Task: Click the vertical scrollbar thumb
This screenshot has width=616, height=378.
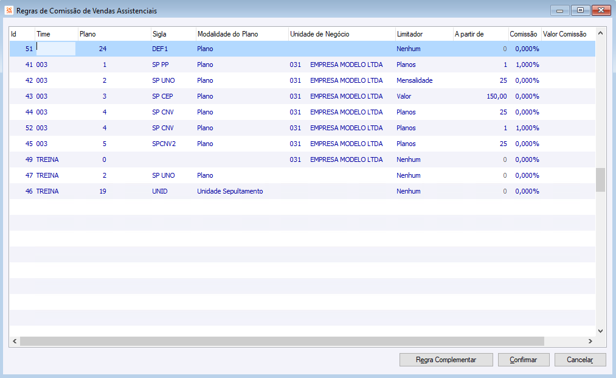Action: tap(600, 180)
